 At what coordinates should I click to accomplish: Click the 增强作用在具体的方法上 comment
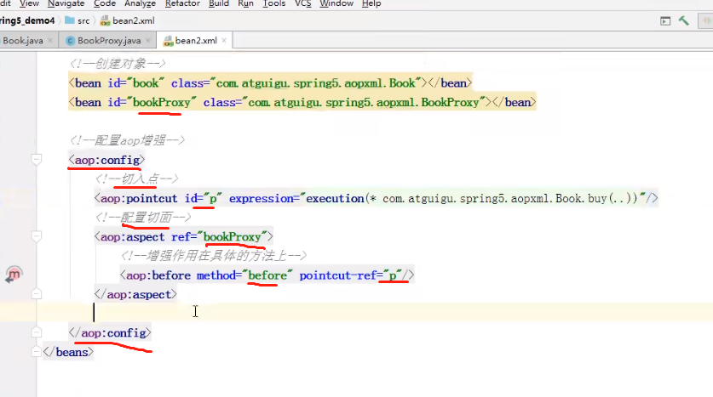pos(214,257)
